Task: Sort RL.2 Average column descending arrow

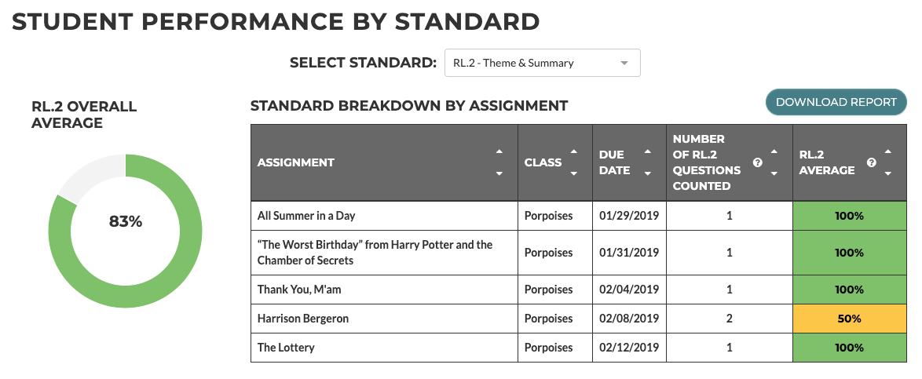Action: [887, 173]
